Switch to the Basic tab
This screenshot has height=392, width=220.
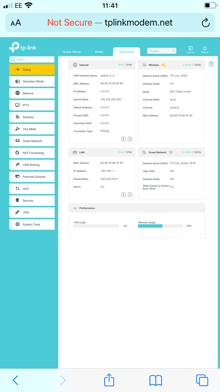point(99,52)
